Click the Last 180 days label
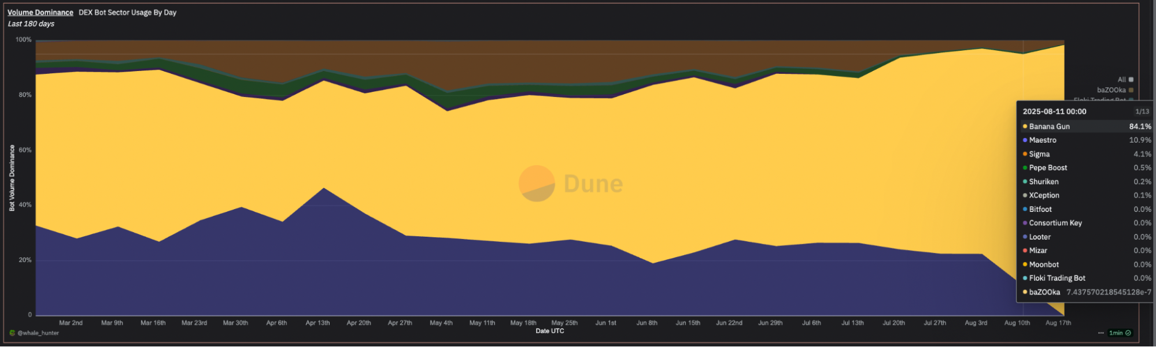 31,24
